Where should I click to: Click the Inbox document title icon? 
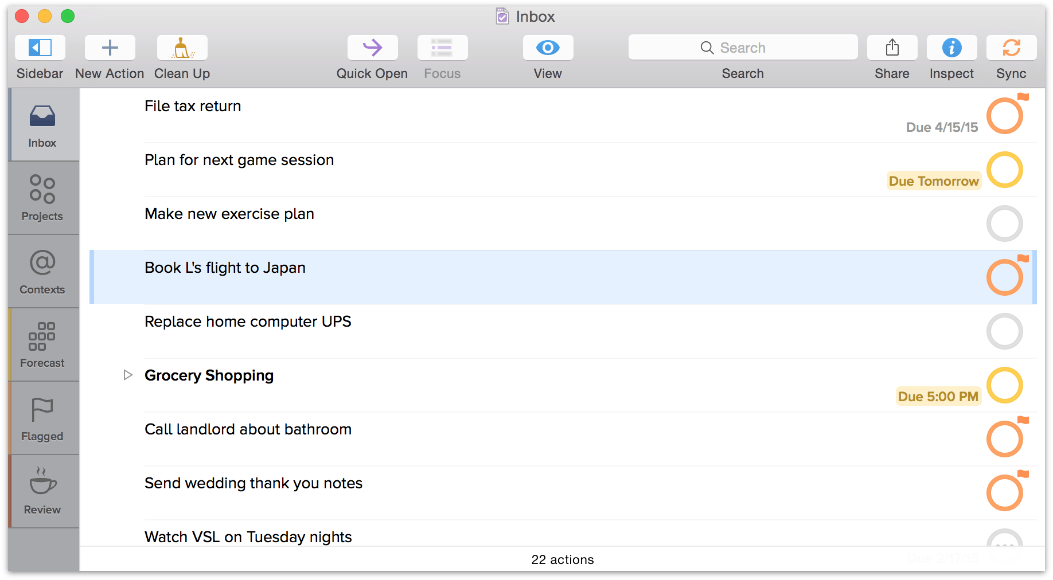502,16
